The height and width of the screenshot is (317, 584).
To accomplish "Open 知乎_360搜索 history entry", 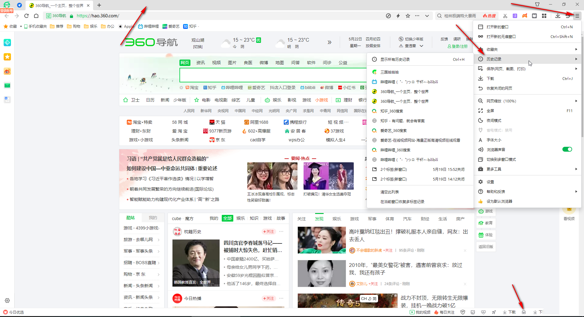I will coord(420,111).
